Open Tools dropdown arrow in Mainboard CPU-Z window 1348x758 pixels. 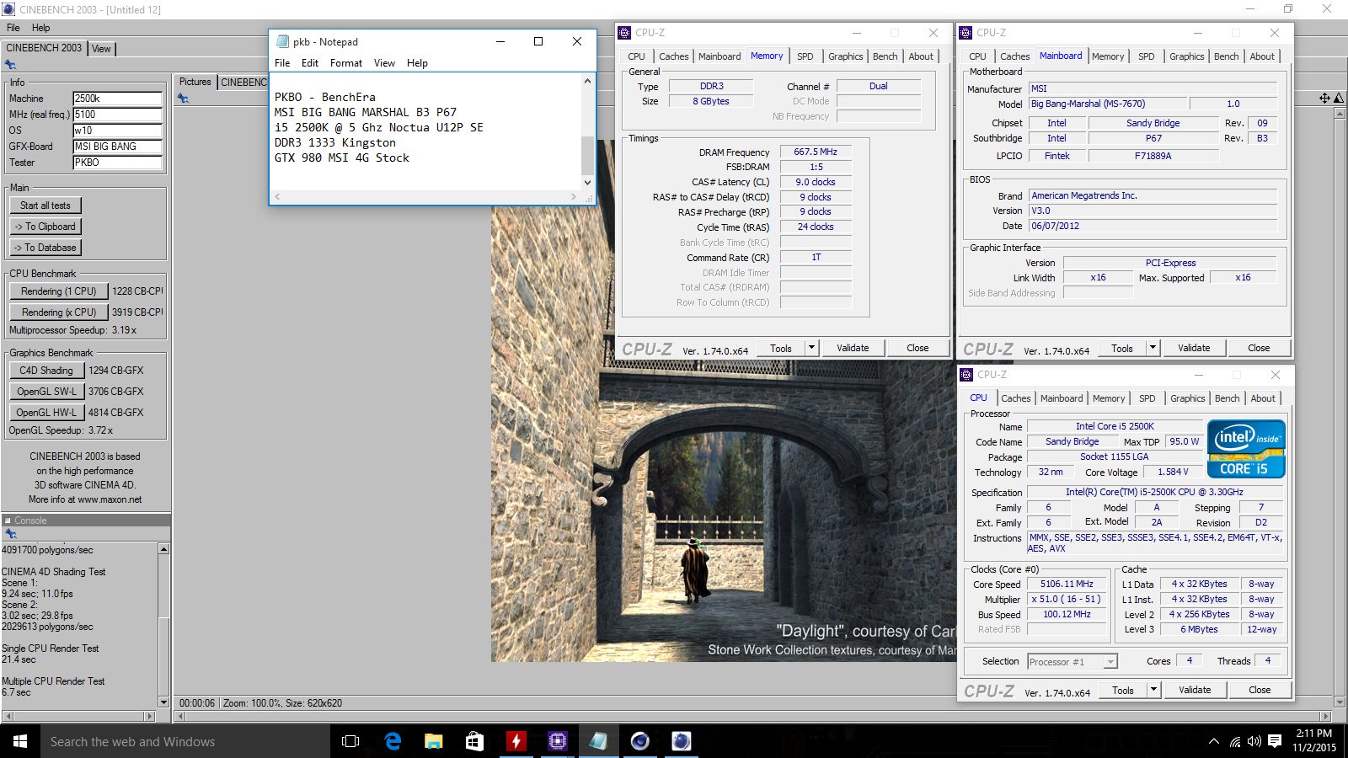[x=1153, y=348]
